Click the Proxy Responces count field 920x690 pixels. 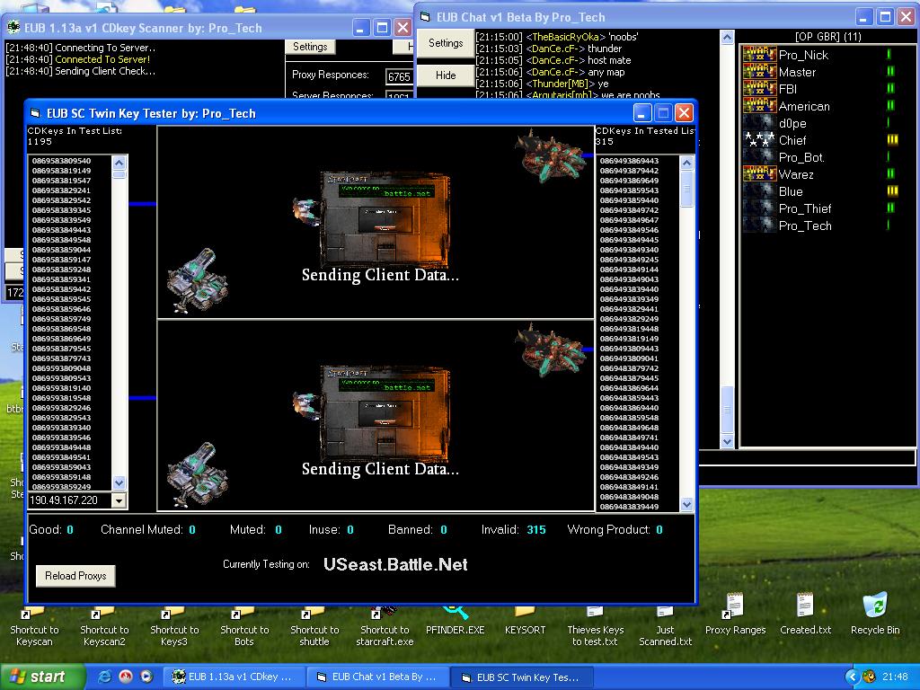(x=399, y=76)
